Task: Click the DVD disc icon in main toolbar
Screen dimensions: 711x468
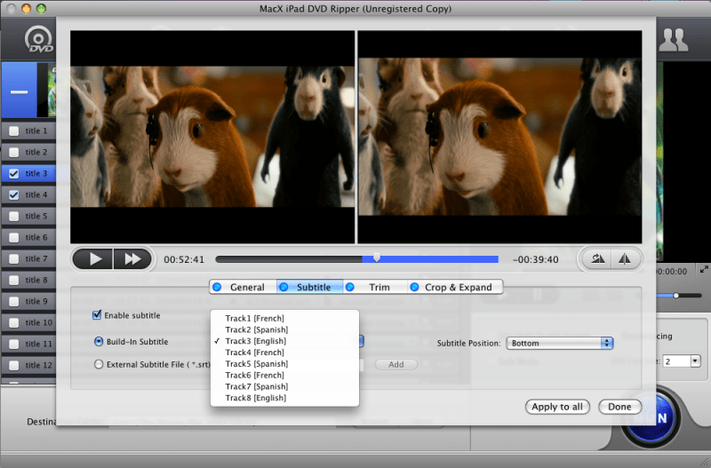Action: tap(38, 39)
